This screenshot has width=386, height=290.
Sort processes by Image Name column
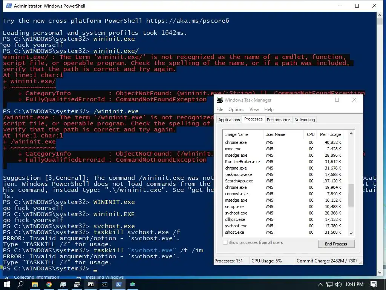coord(243,134)
